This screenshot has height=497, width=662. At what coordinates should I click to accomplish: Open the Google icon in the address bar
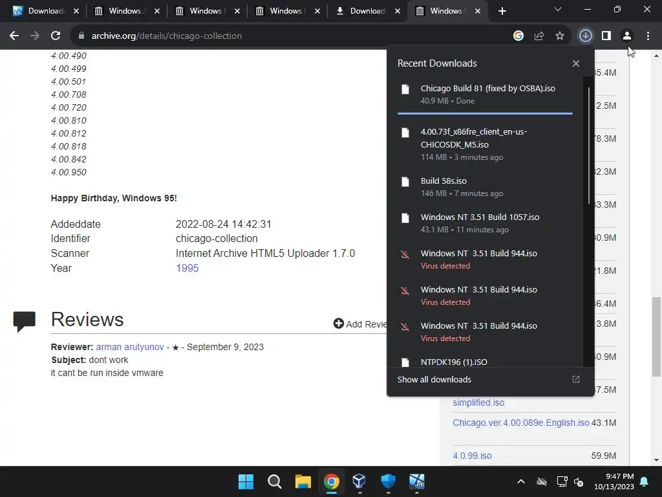click(x=518, y=36)
